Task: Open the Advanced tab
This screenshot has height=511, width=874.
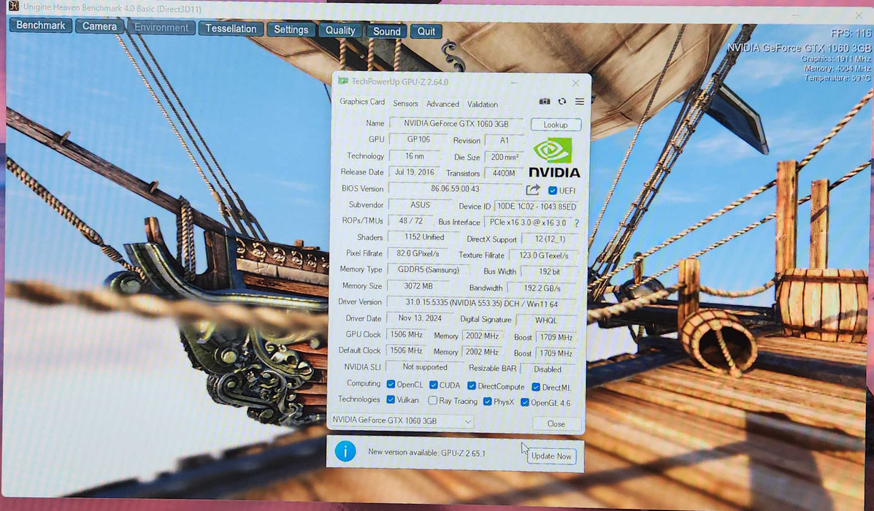Action: click(x=442, y=104)
